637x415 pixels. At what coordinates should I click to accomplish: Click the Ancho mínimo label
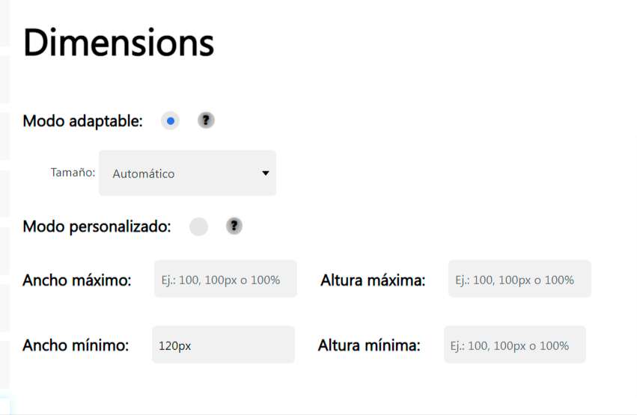click(x=76, y=345)
